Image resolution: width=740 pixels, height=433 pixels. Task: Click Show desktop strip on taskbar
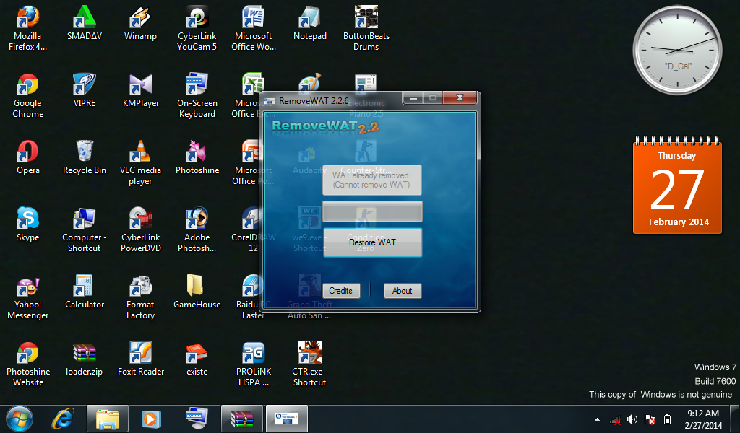pyautogui.click(x=736, y=419)
